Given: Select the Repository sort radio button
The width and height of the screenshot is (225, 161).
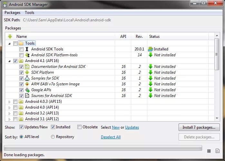Looking at the screenshot, I should point(53,137).
